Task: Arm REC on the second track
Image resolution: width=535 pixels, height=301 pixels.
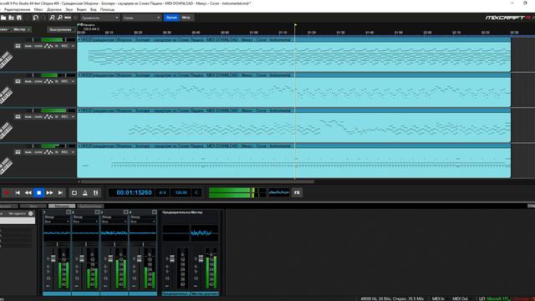Action: 64,82
